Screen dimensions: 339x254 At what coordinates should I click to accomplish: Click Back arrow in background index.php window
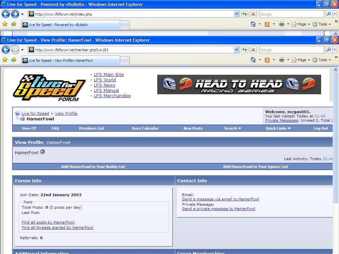6,14
